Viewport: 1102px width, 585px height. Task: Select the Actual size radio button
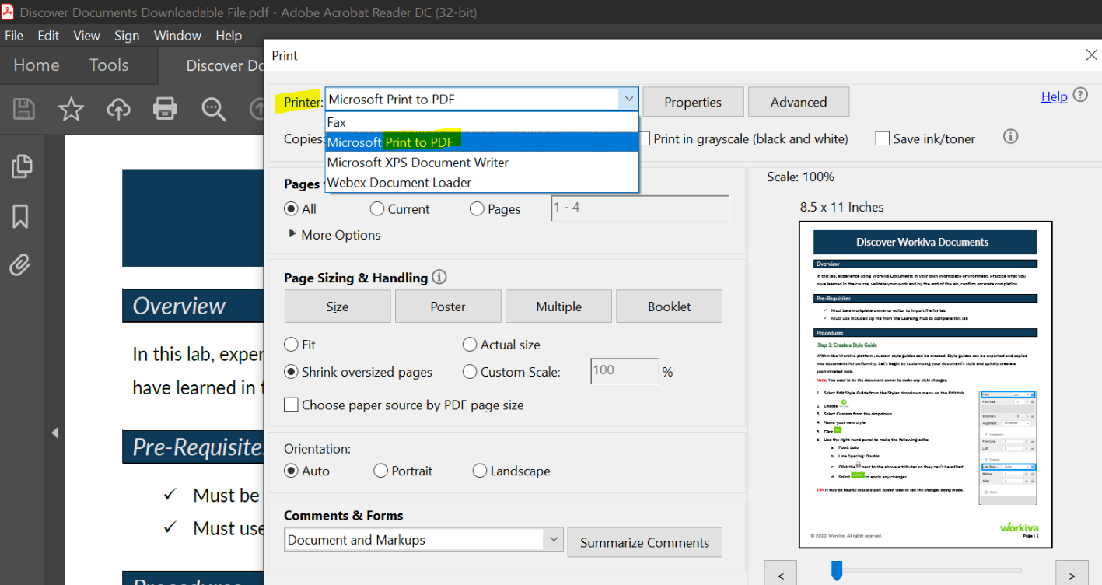tap(469, 344)
